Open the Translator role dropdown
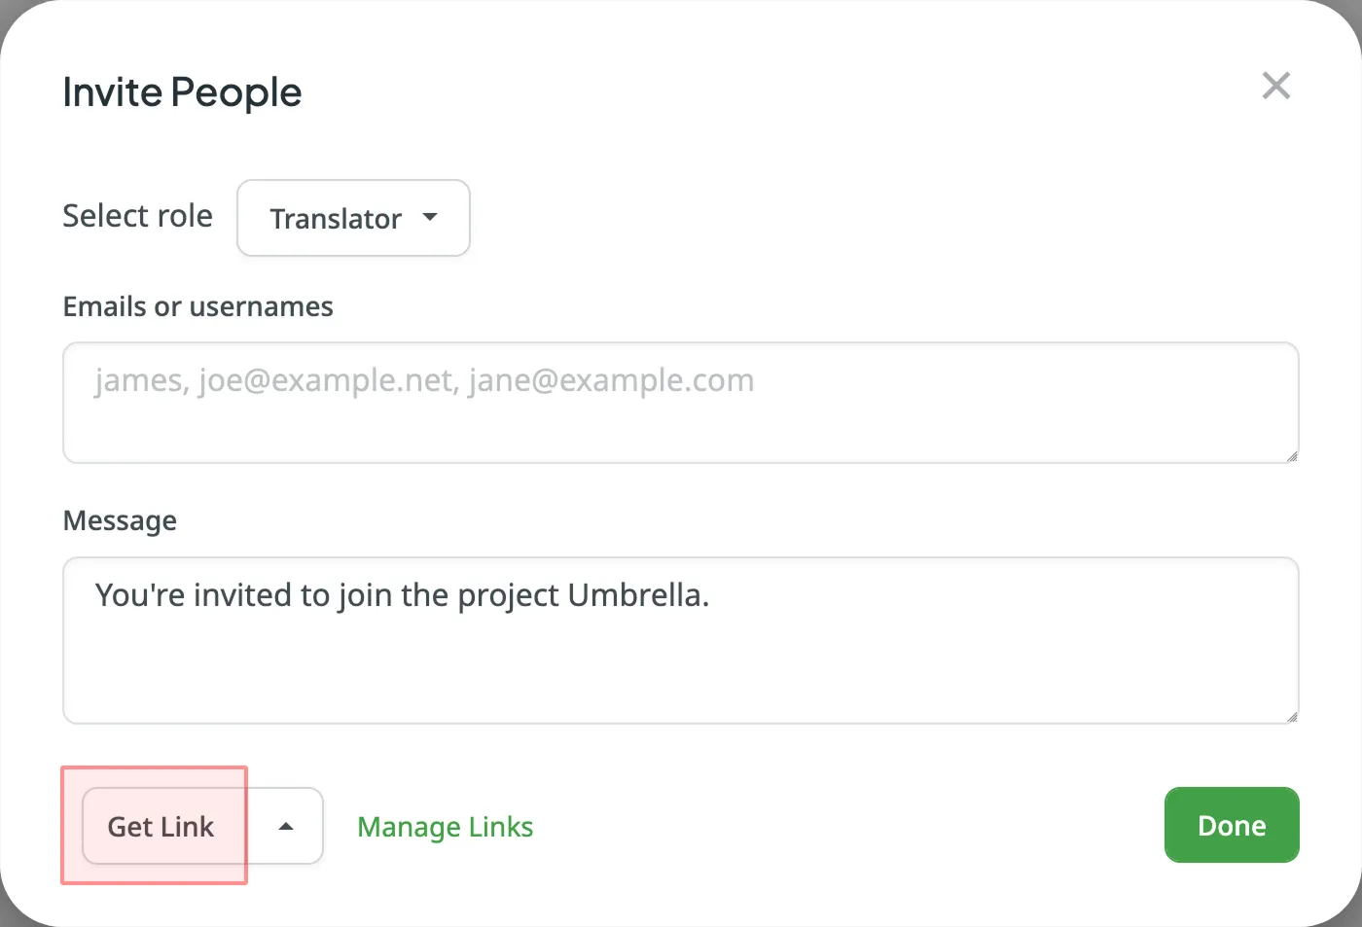The image size is (1362, 927). coord(353,218)
